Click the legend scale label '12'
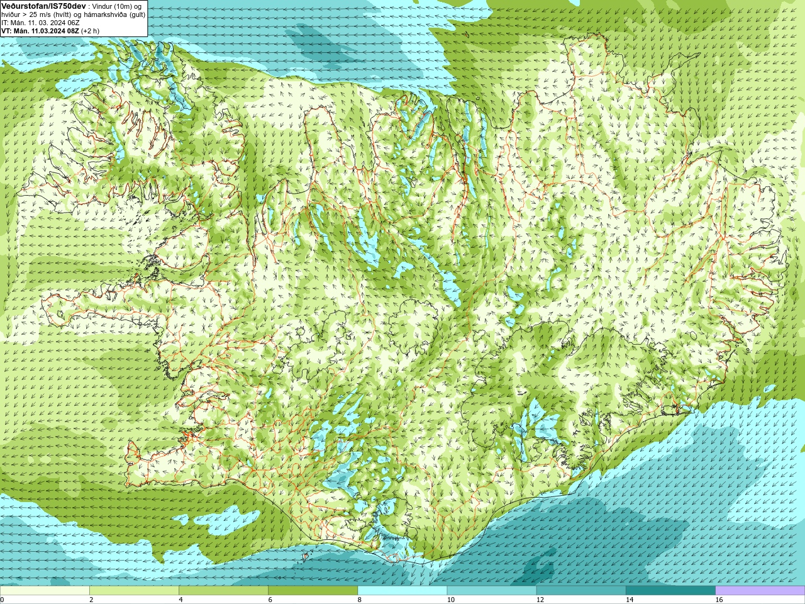The image size is (805, 604). point(540,600)
